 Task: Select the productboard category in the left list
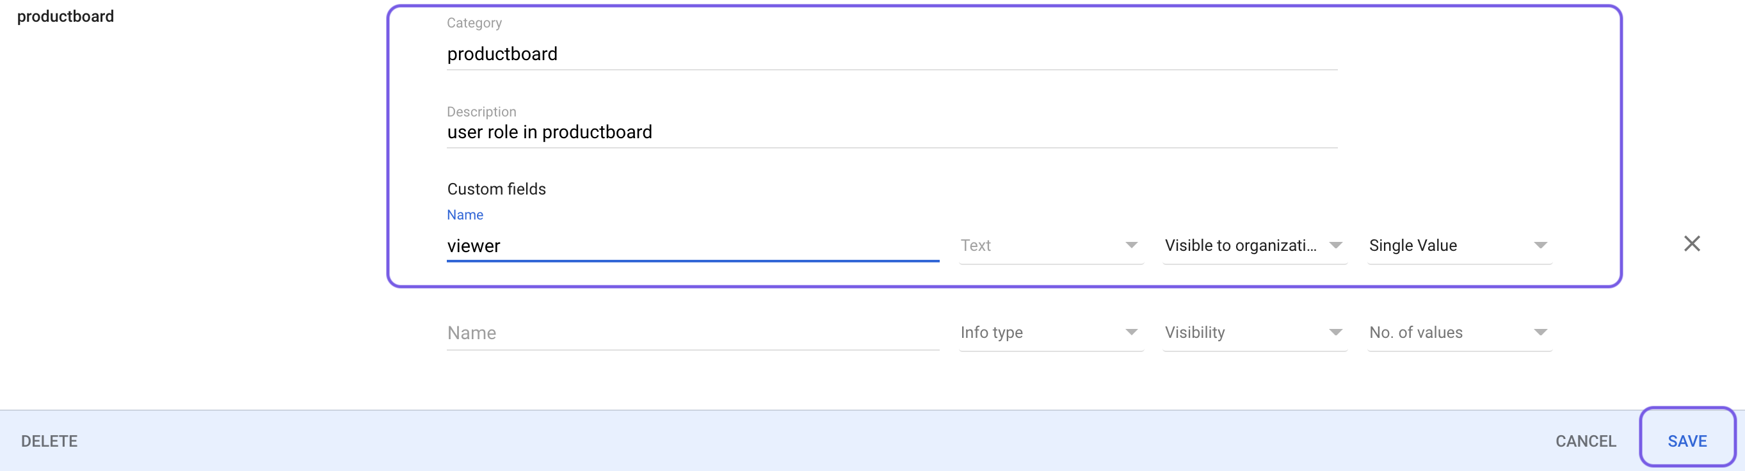pos(65,16)
